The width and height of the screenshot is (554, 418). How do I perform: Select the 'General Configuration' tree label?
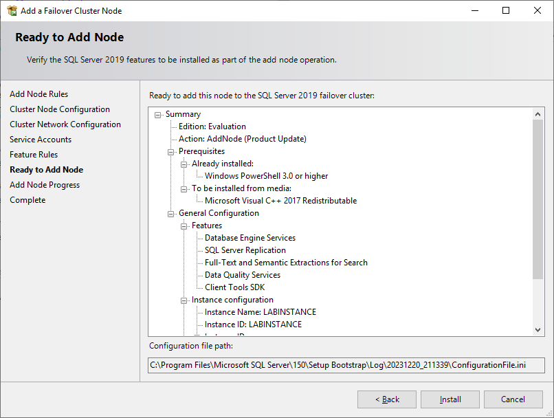click(x=219, y=213)
